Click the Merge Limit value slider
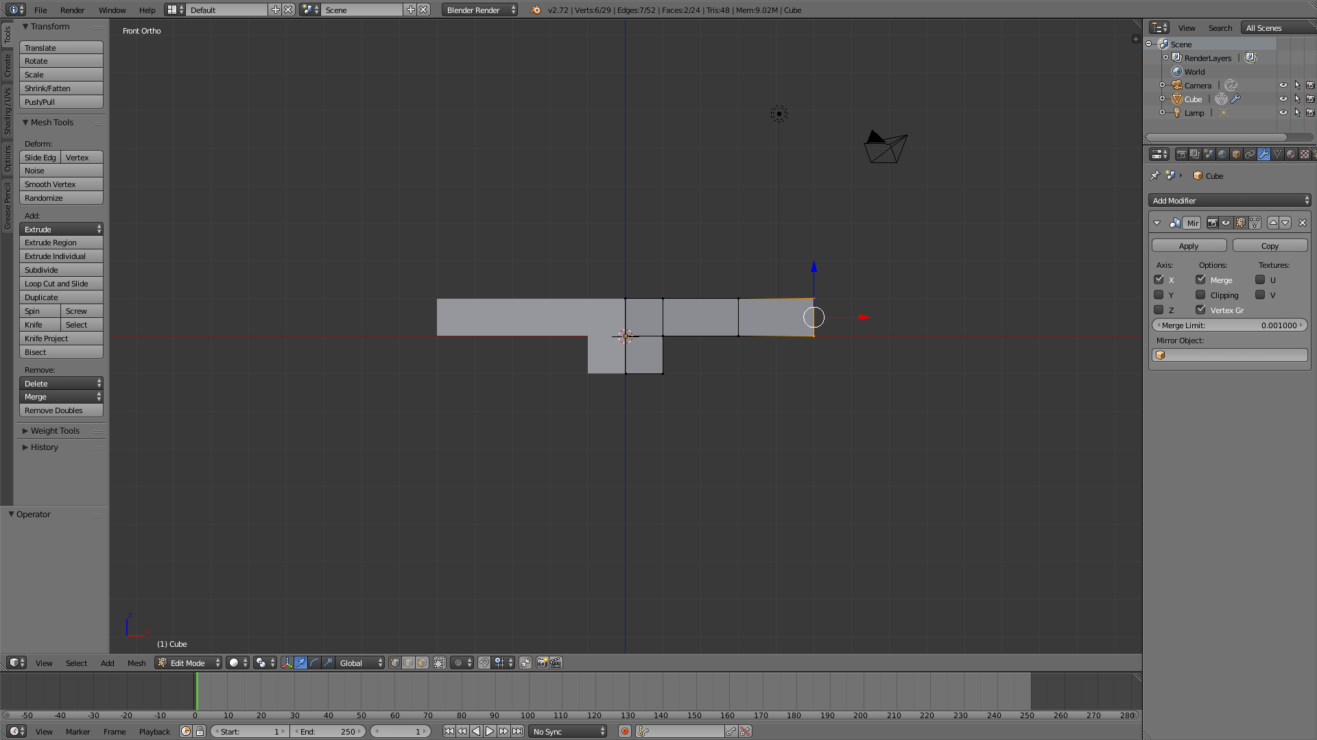The width and height of the screenshot is (1317, 740). click(1229, 325)
